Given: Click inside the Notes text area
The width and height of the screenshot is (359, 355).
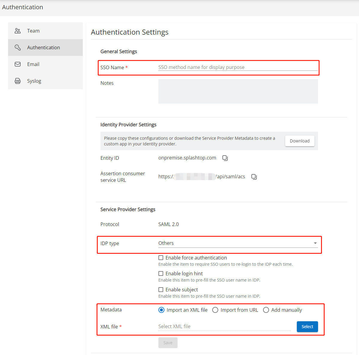Looking at the screenshot, I should click(x=238, y=91).
